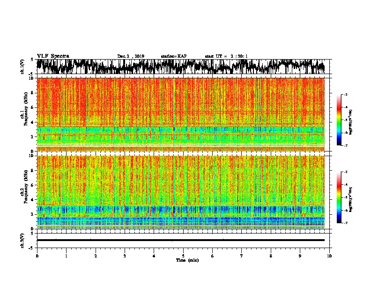
Task: Click the ch.2 colorbar "log(PSD)" label
Action: tap(350, 199)
